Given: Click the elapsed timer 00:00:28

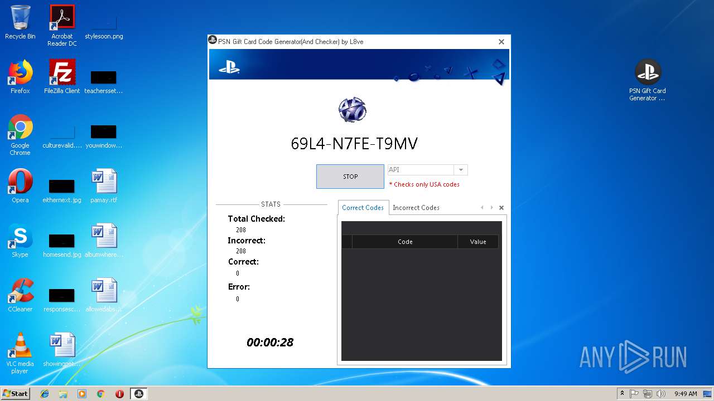Looking at the screenshot, I should (x=270, y=343).
